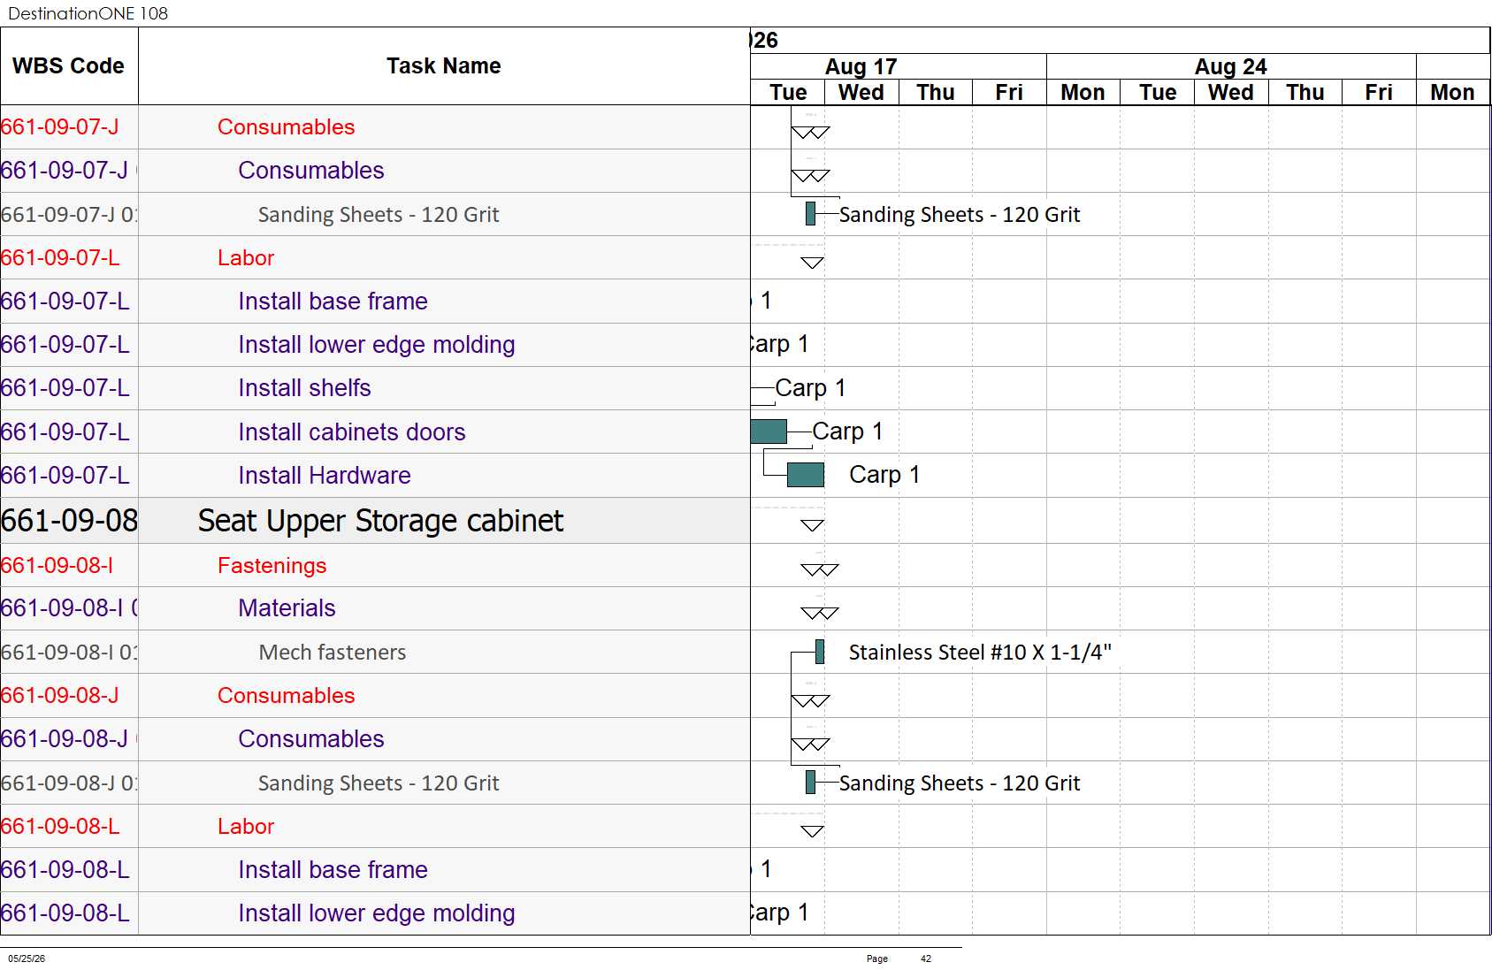The image size is (1492, 970).
Task: Click the Sanding Sheets bar under 661-09-08-J
Action: click(810, 782)
